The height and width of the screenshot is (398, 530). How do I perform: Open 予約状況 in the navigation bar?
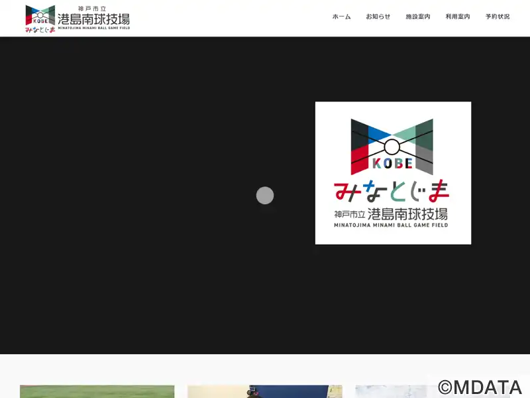click(x=498, y=17)
